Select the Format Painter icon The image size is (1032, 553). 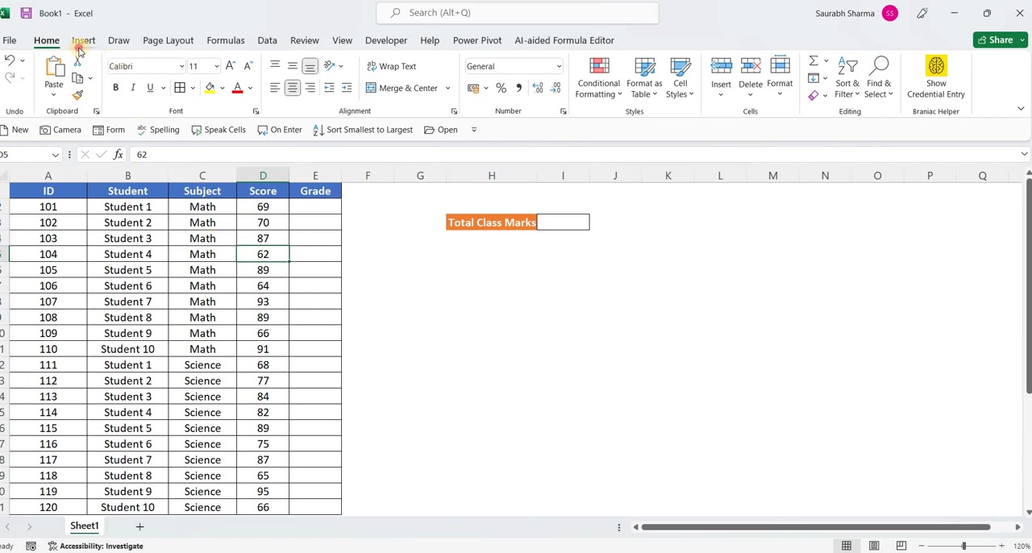tap(77, 95)
